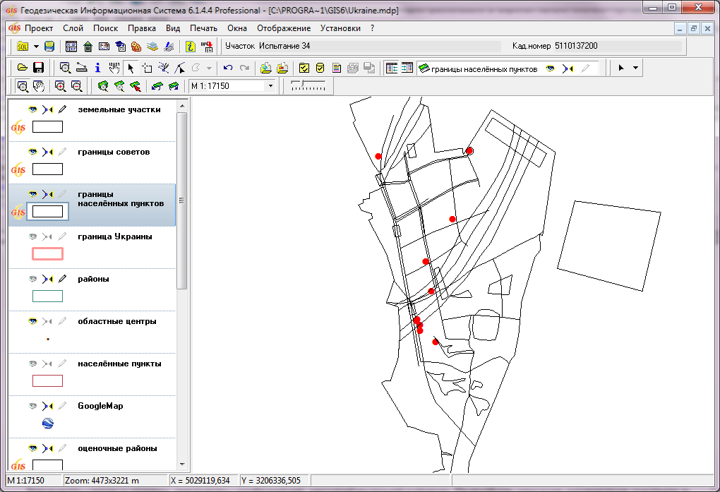Click the open folder icon
This screenshot has height=492, width=720.
point(22,68)
